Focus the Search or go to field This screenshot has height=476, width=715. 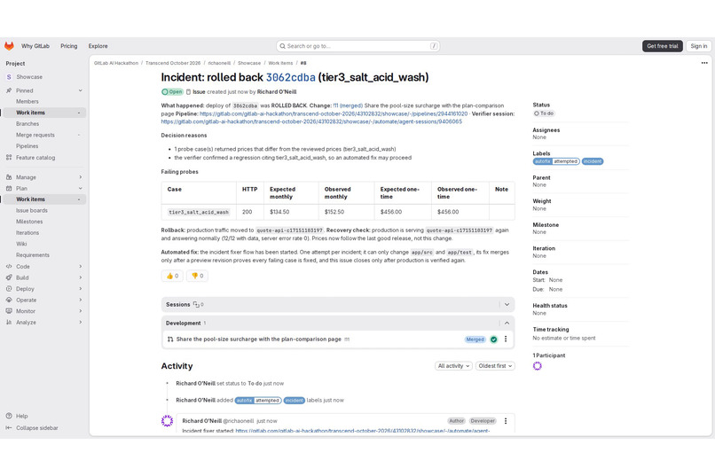click(358, 46)
